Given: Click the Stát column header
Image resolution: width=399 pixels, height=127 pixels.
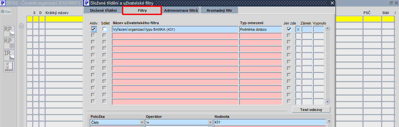Looking at the screenshot, I should (x=385, y=13).
